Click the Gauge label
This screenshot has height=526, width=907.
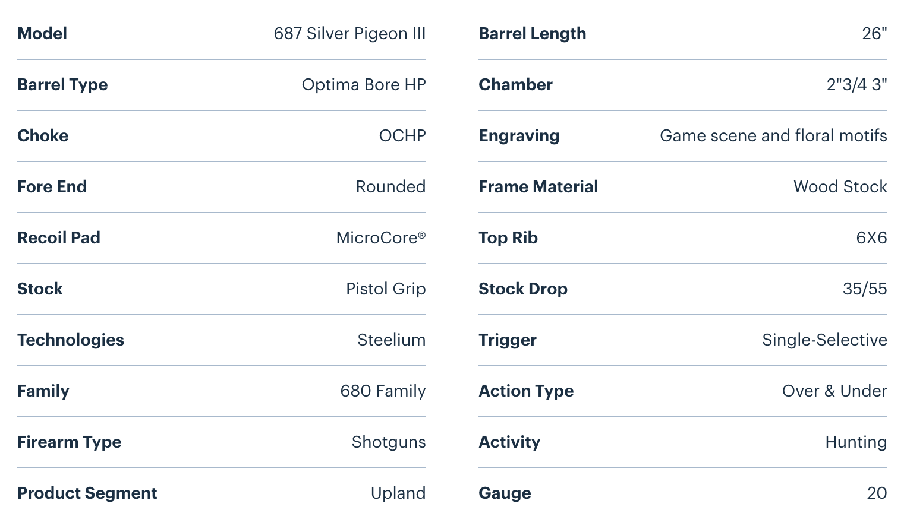(505, 493)
